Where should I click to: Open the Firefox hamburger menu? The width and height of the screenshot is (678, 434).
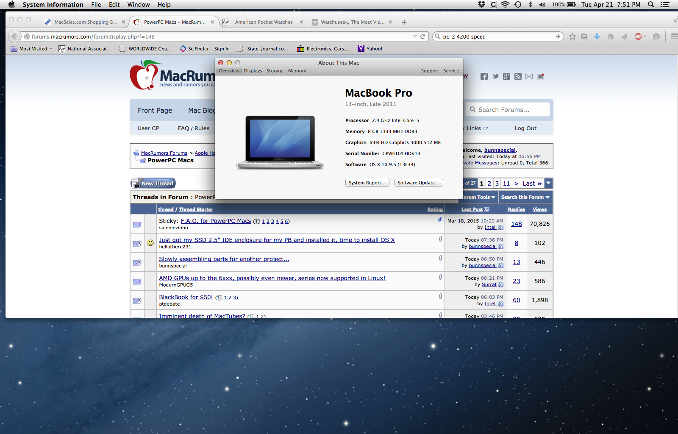[674, 36]
